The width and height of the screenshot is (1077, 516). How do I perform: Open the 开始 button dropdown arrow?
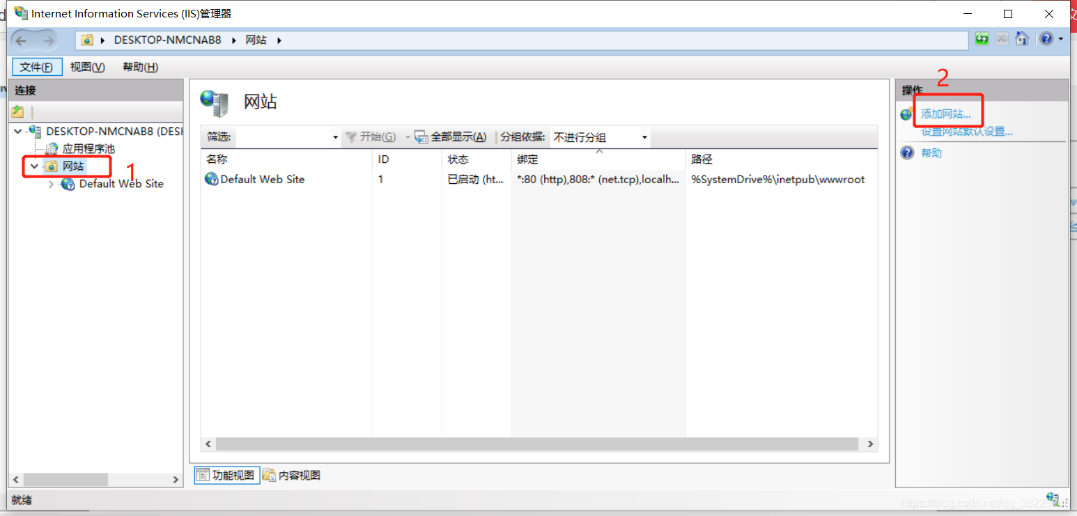click(x=408, y=137)
